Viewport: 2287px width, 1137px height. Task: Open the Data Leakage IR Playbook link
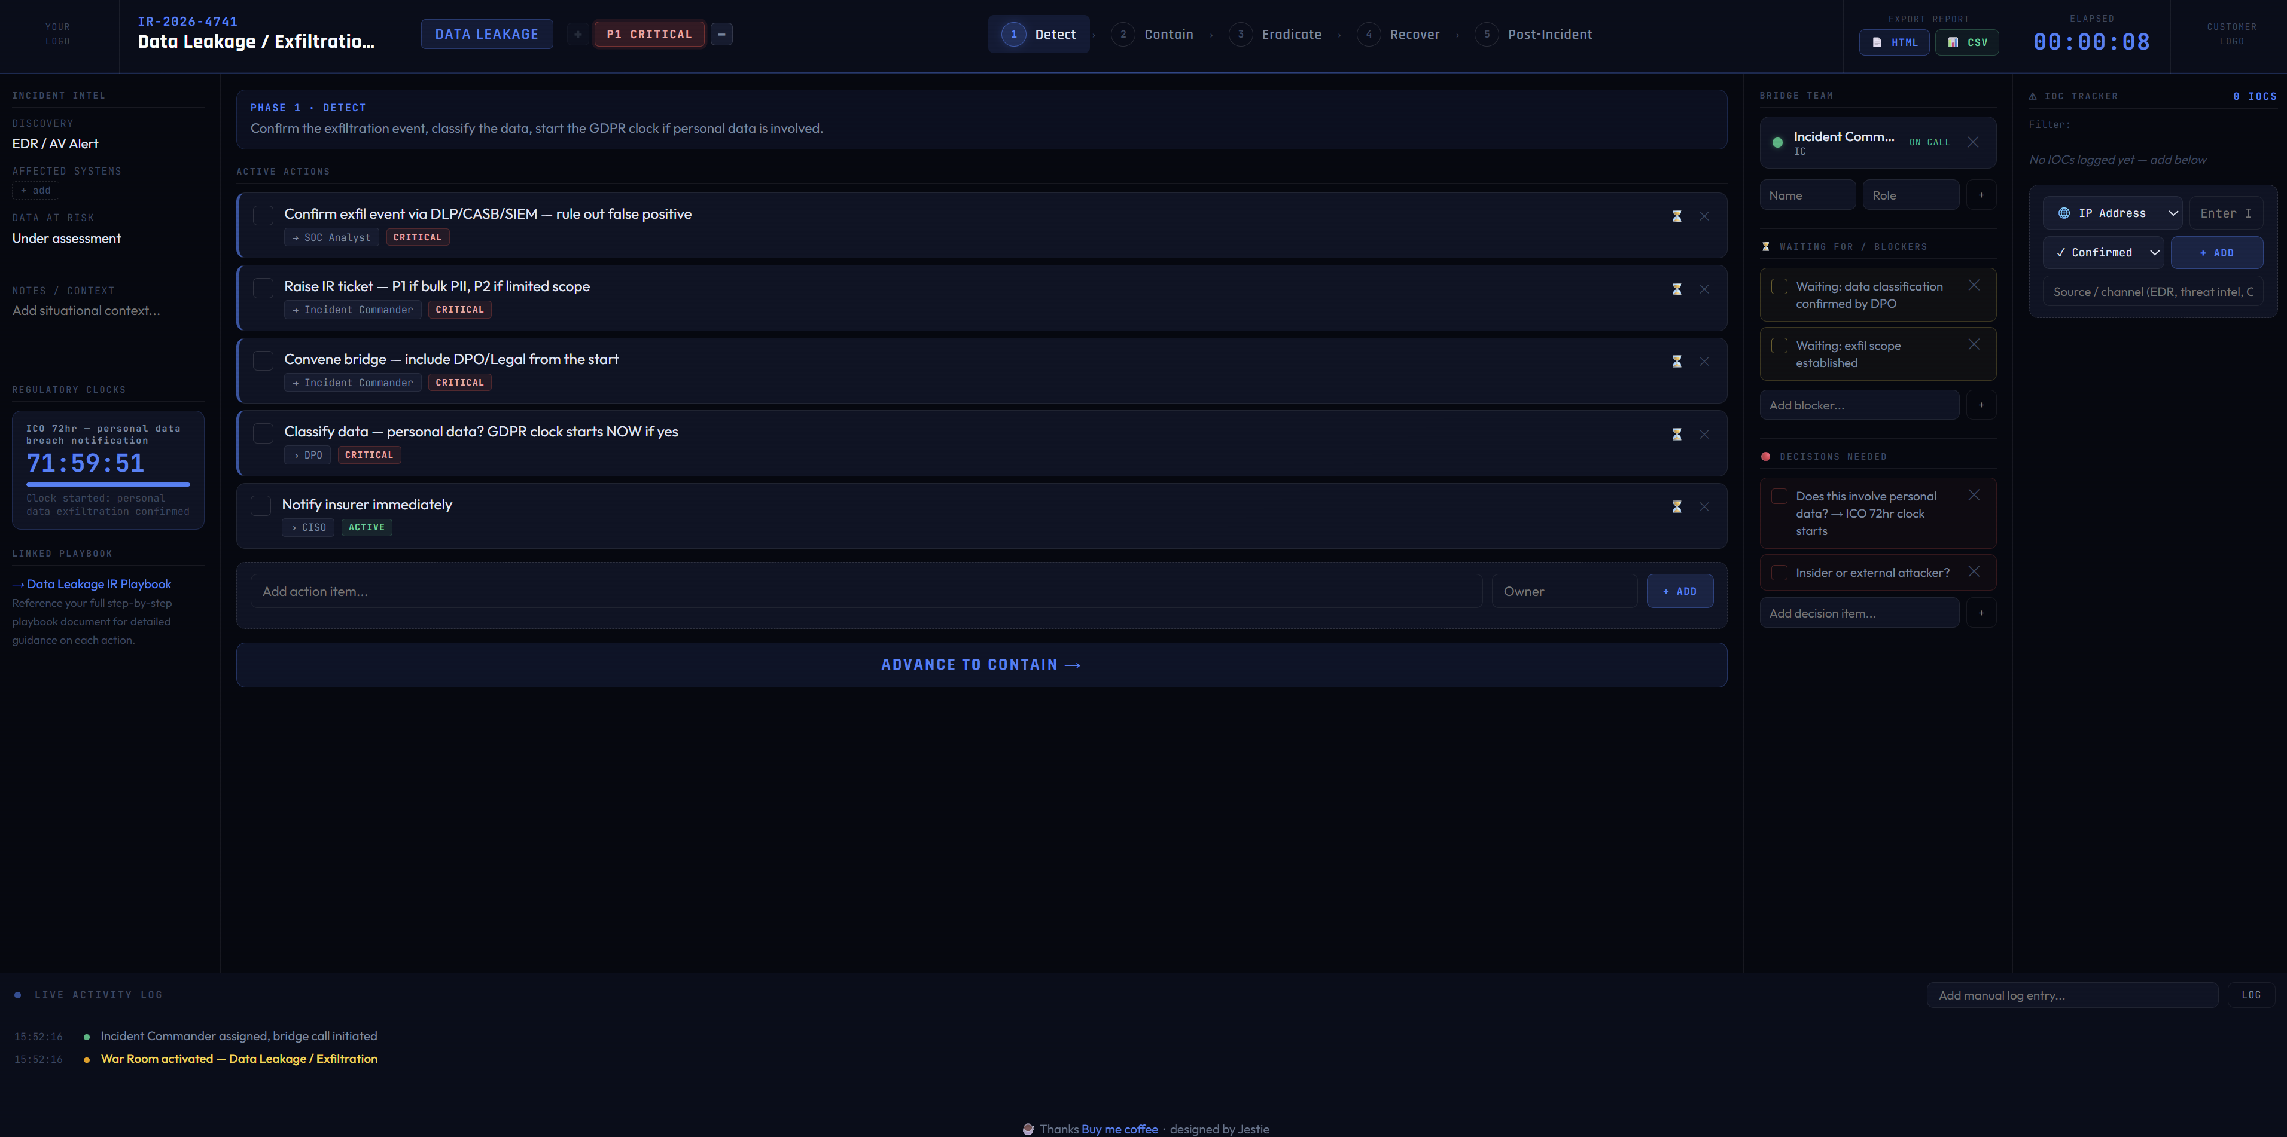pos(92,585)
